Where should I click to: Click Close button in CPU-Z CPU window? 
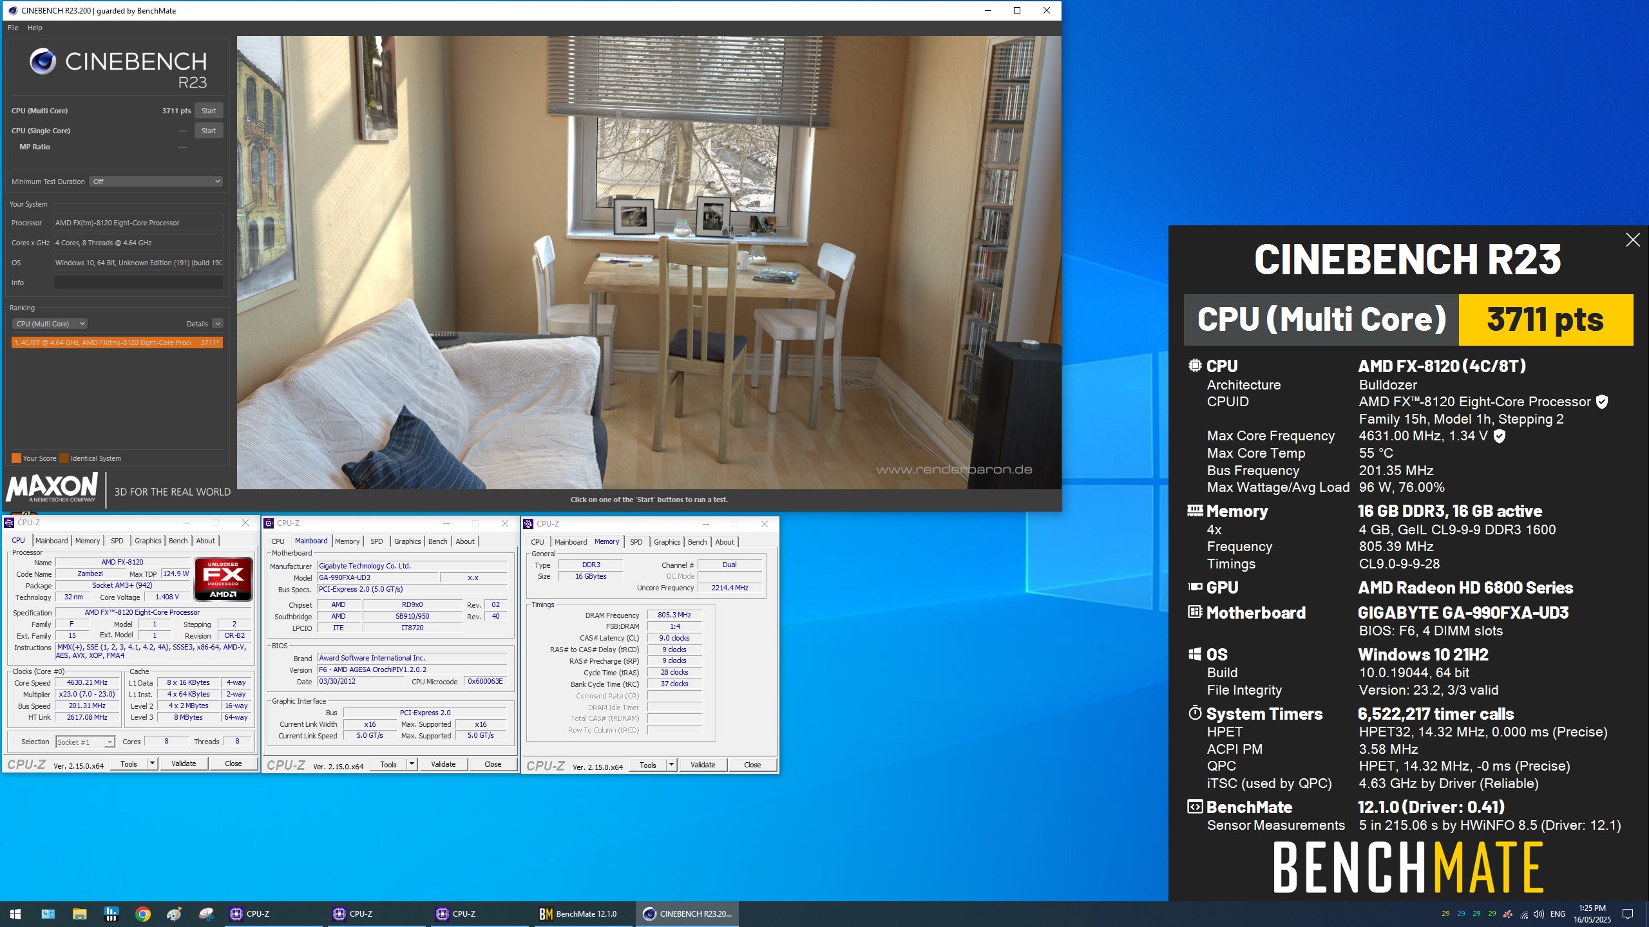point(233,763)
